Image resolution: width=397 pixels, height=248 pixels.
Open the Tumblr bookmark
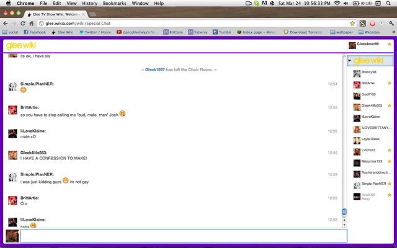tap(222, 32)
